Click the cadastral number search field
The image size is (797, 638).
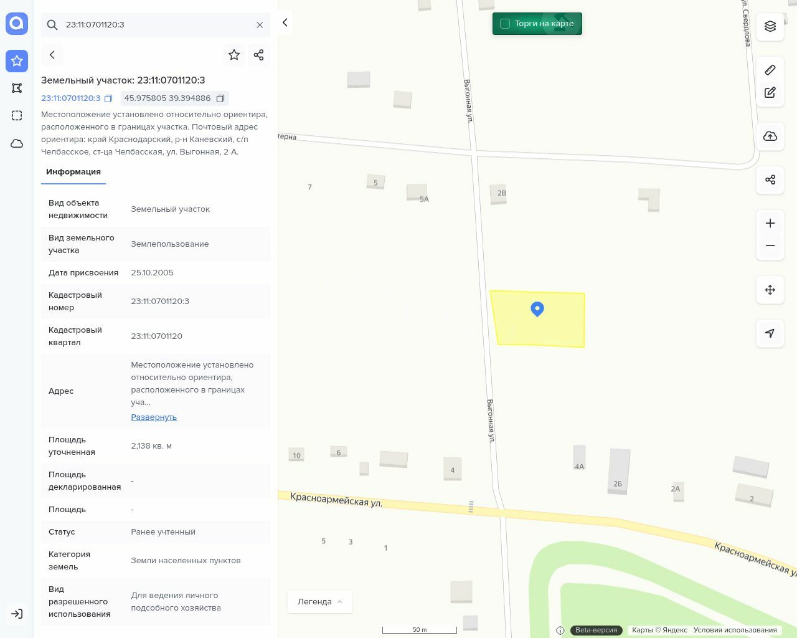[x=156, y=25]
